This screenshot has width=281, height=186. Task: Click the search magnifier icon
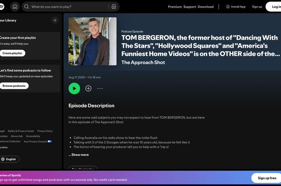(x=26, y=7)
